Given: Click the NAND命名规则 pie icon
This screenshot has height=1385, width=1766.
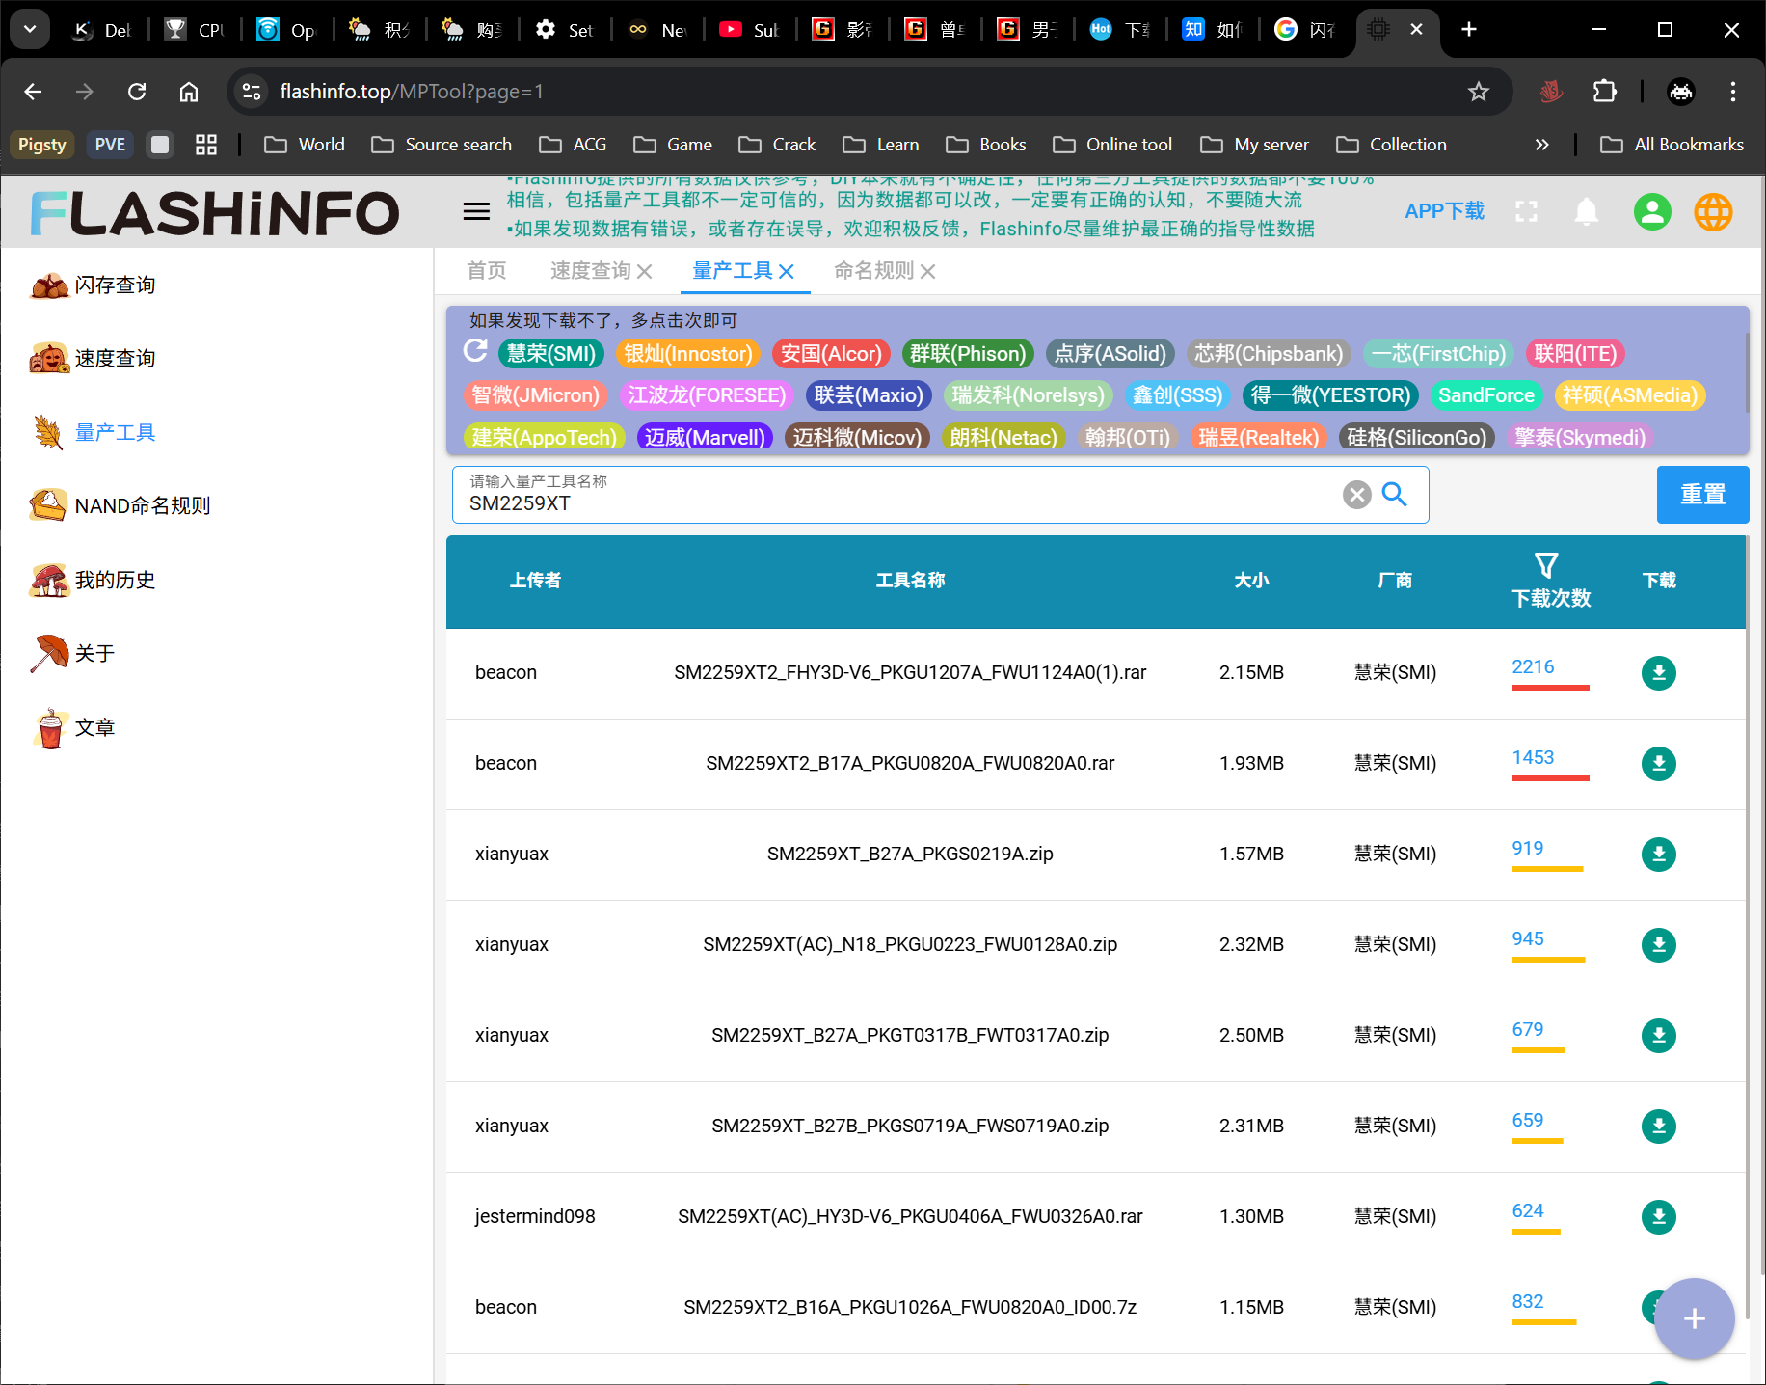Looking at the screenshot, I should click(x=48, y=505).
